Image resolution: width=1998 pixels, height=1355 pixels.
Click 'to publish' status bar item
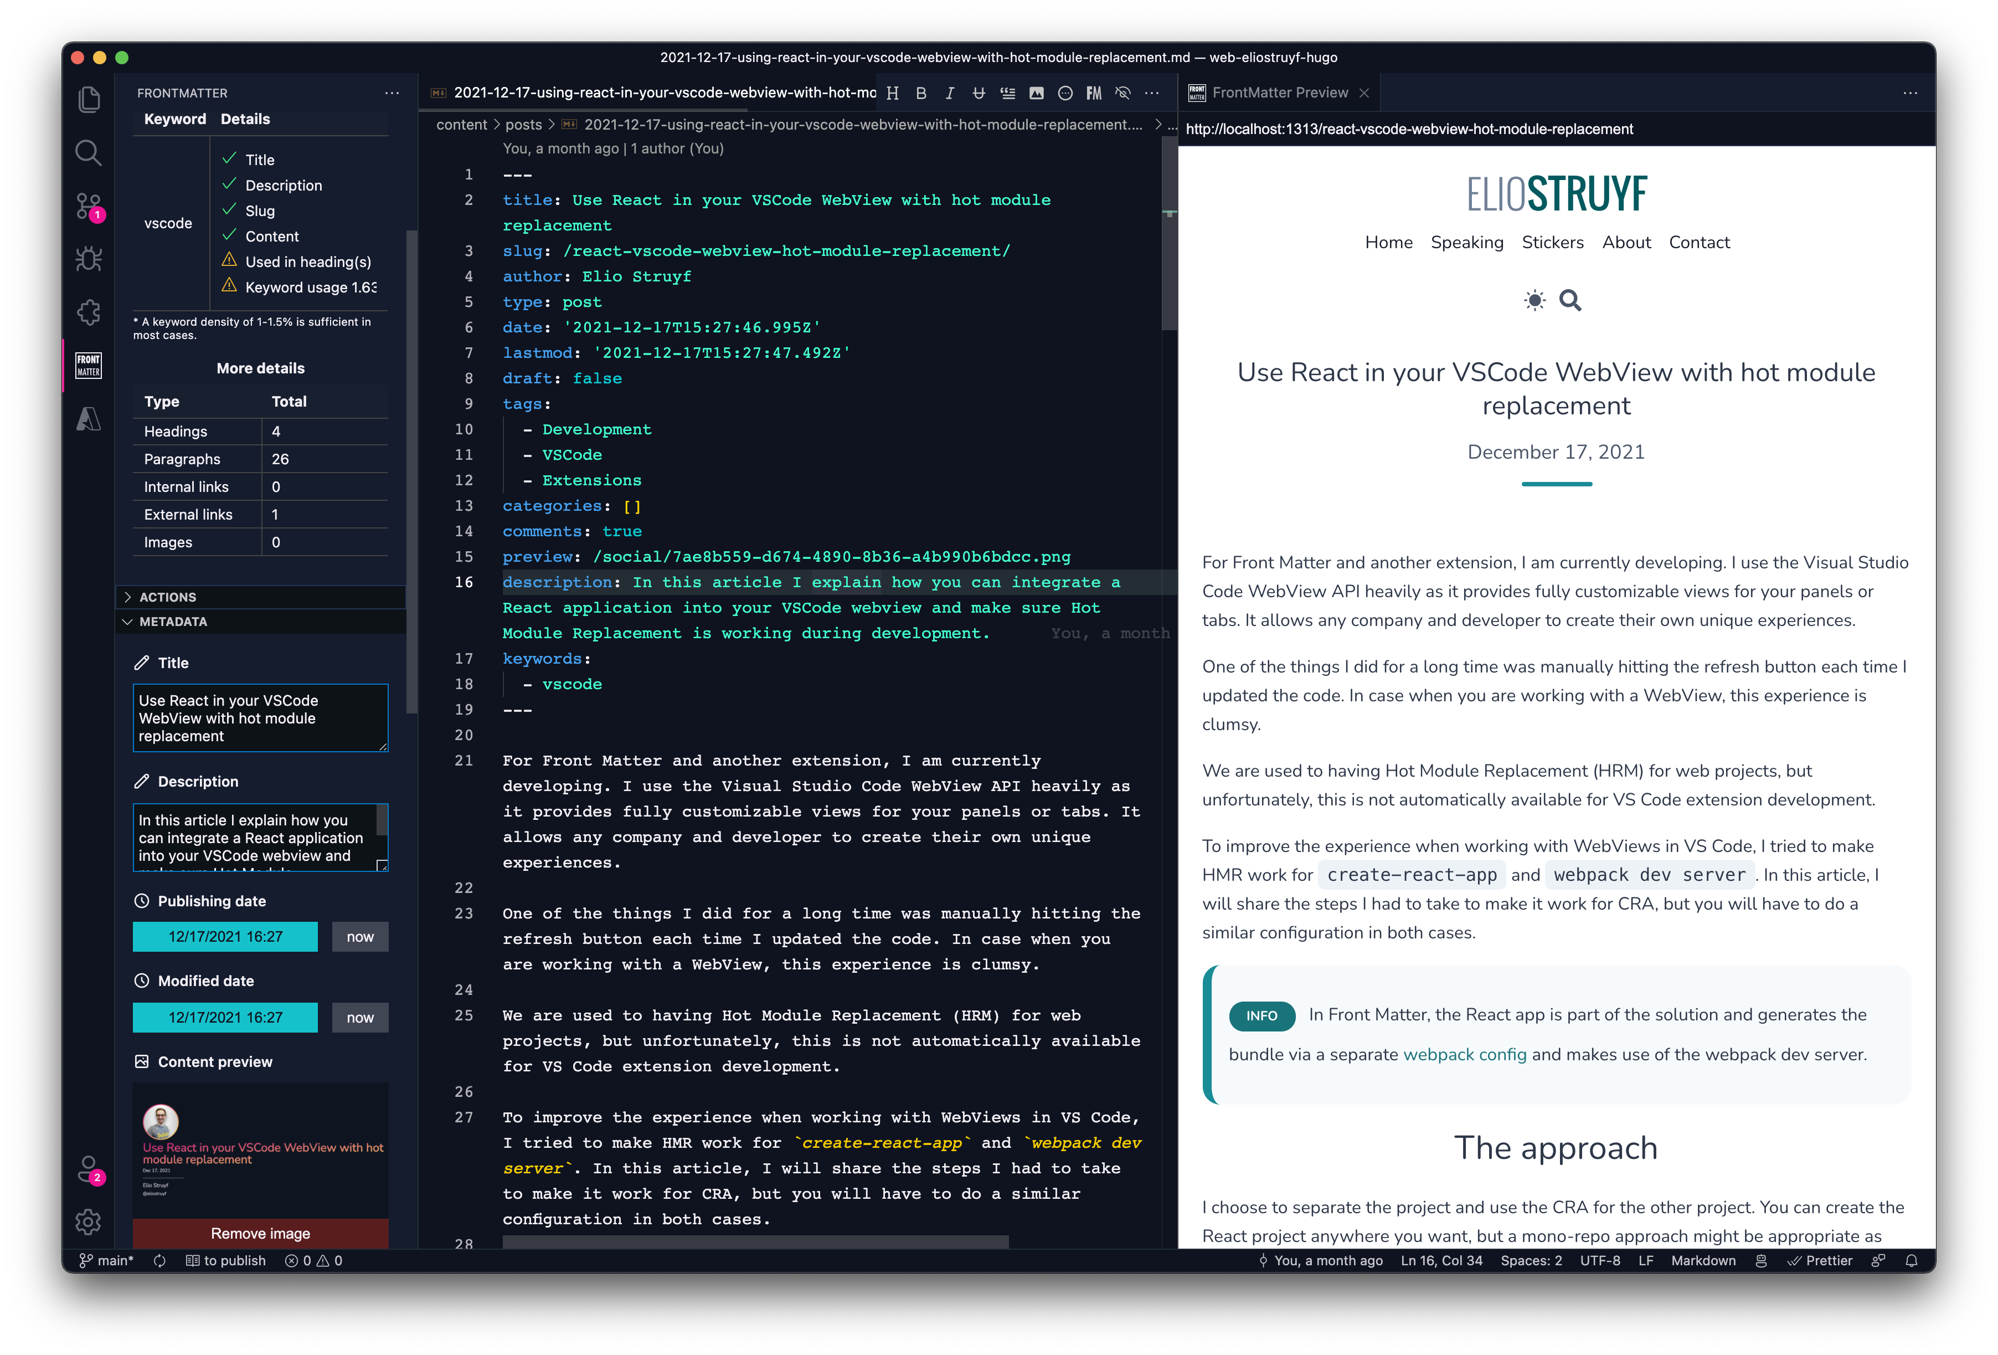tap(225, 1260)
